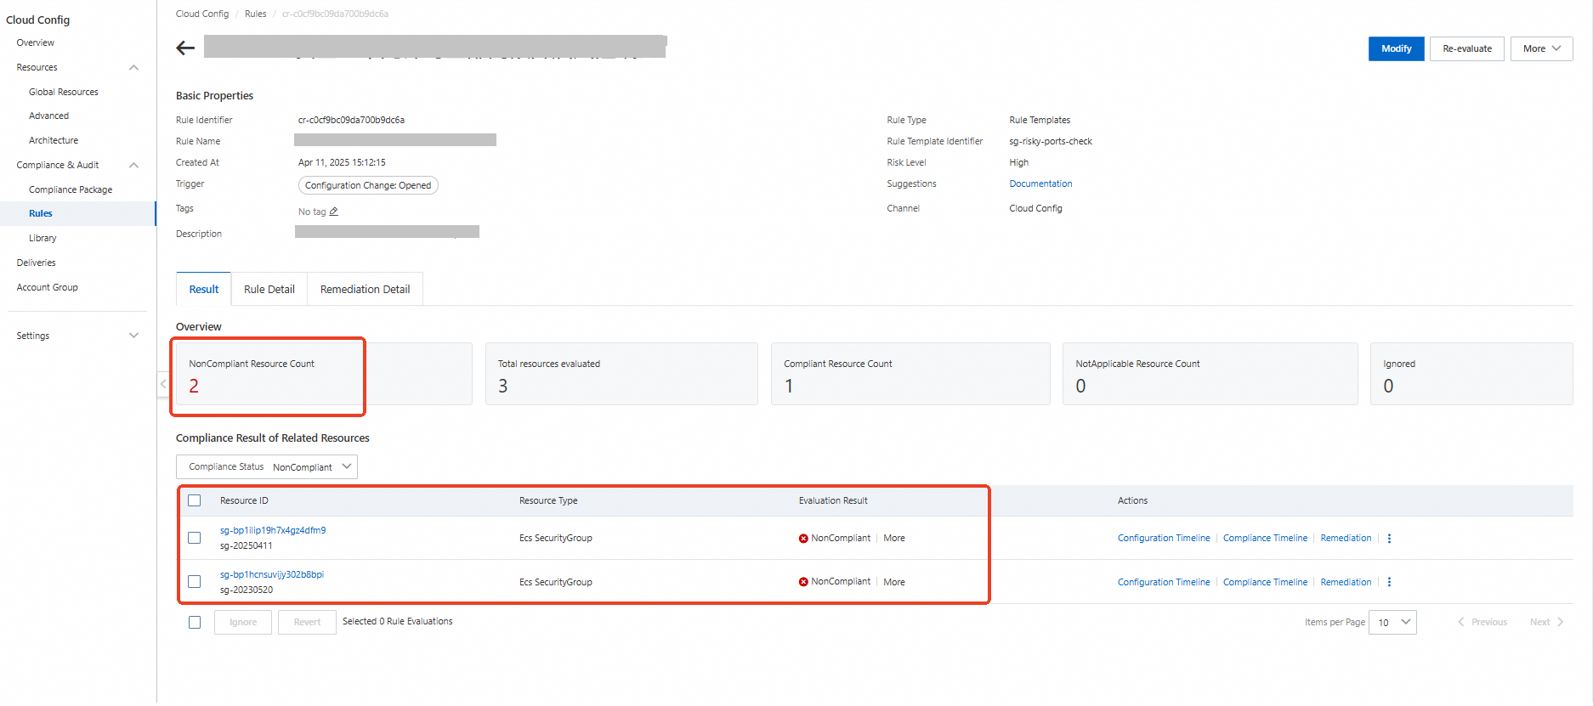Click the Total resources evaluated card
Viewport: 1593px width, 706px height.
[x=621, y=374]
